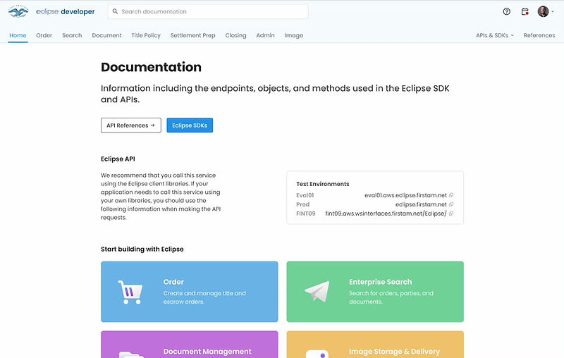Click the eclipse.firstam.net Prod address
Screen dimensions: 564x358
coord(421,204)
